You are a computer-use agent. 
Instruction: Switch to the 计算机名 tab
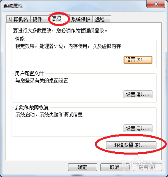[x=18, y=19]
